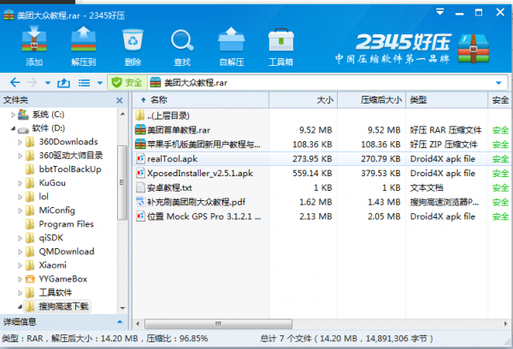Expand the 360Downloads folder node

pos(20,142)
